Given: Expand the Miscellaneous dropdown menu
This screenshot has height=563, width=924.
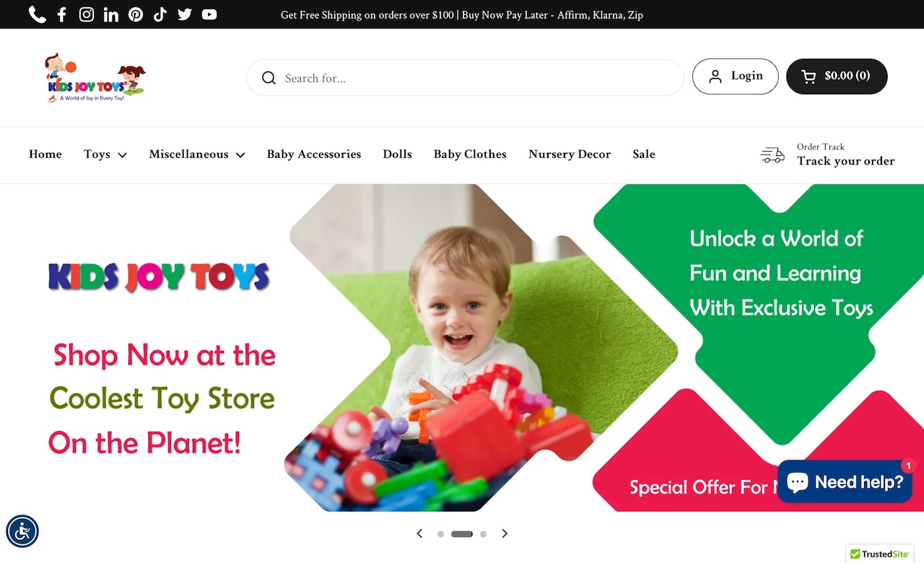Looking at the screenshot, I should pos(197,154).
